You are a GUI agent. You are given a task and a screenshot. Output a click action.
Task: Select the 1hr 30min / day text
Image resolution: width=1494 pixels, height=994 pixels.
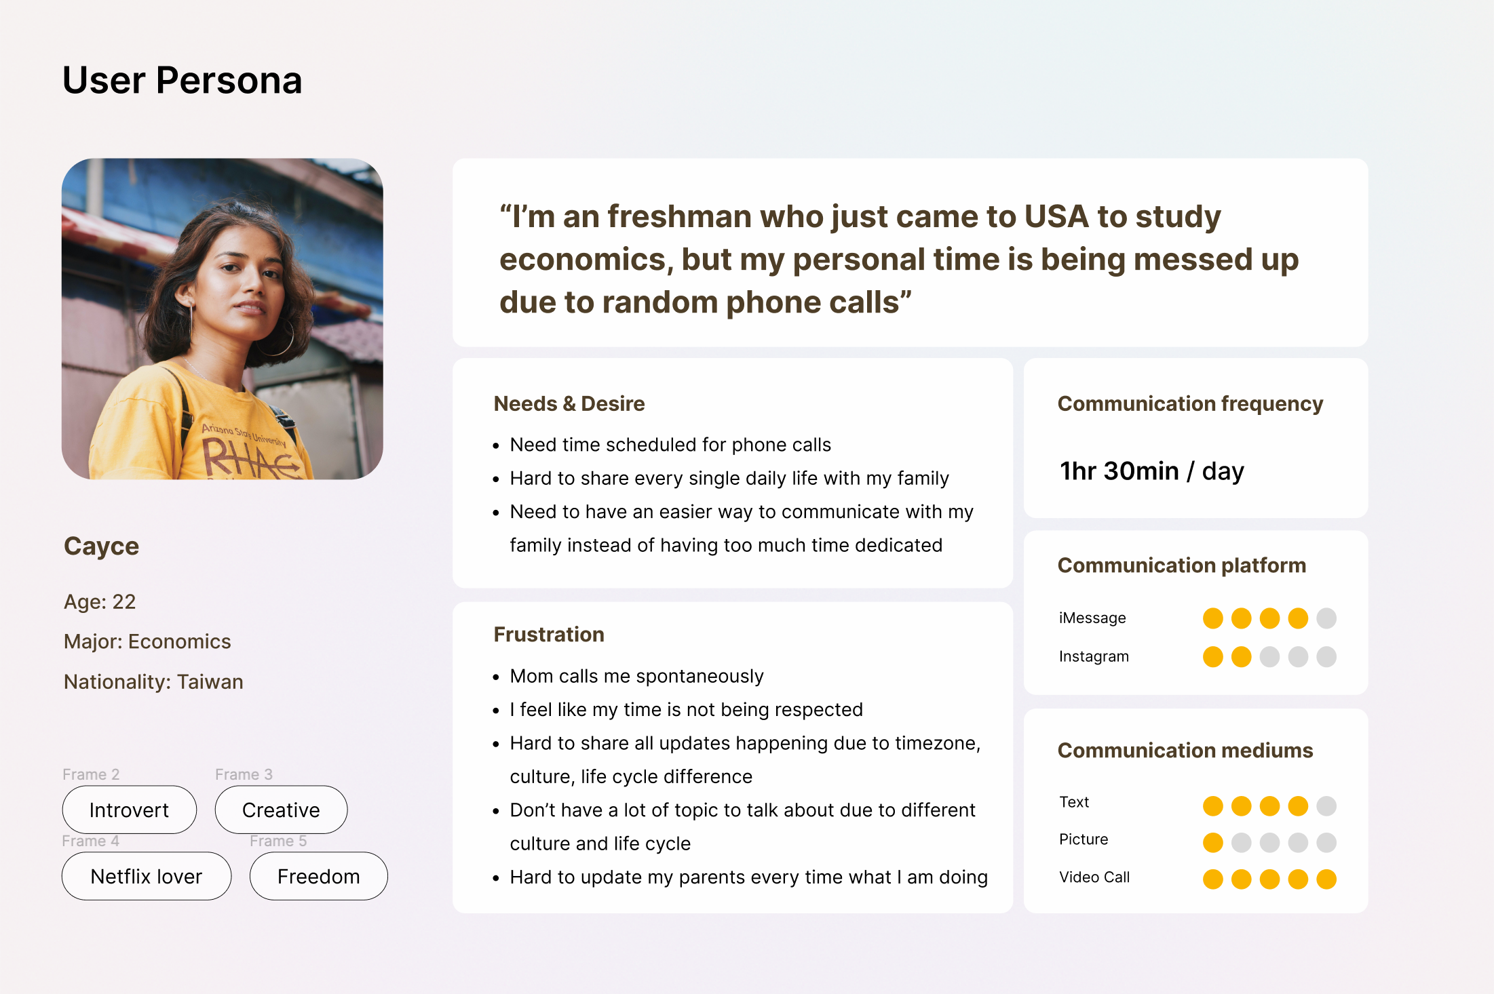click(x=1152, y=471)
